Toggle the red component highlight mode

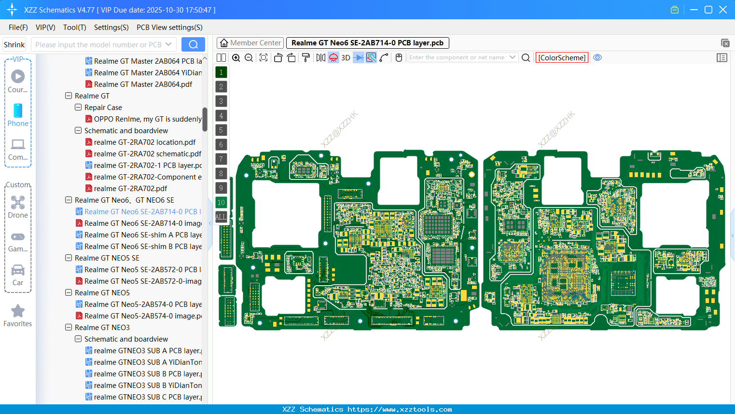click(333, 57)
